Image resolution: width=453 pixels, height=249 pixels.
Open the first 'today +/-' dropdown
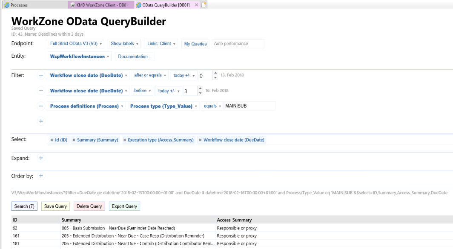[x=184, y=75]
